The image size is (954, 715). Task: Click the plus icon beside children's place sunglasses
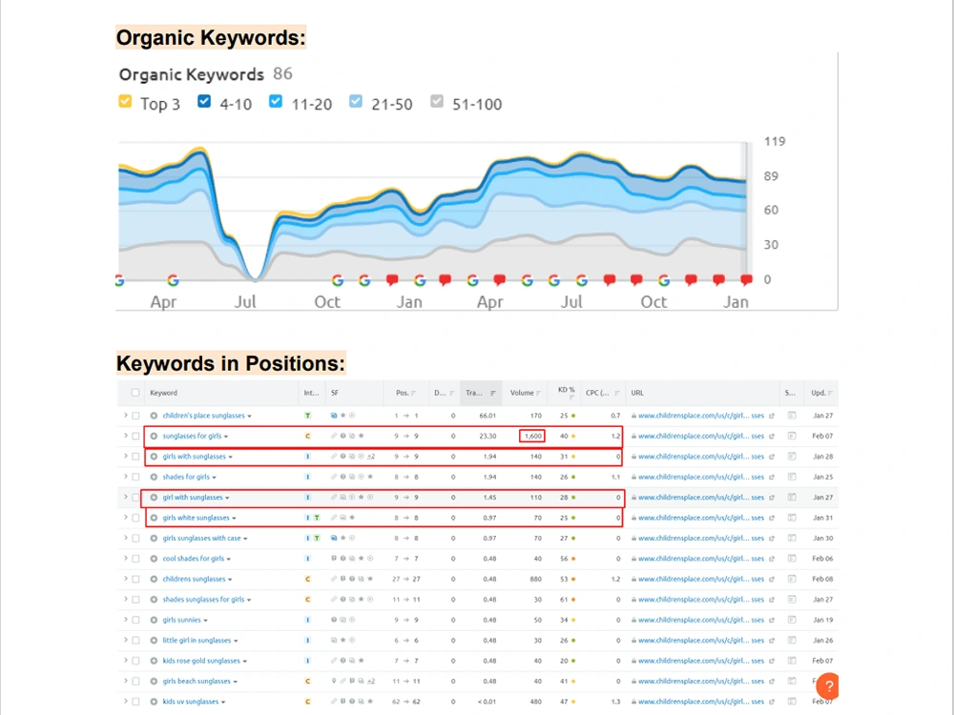point(154,416)
